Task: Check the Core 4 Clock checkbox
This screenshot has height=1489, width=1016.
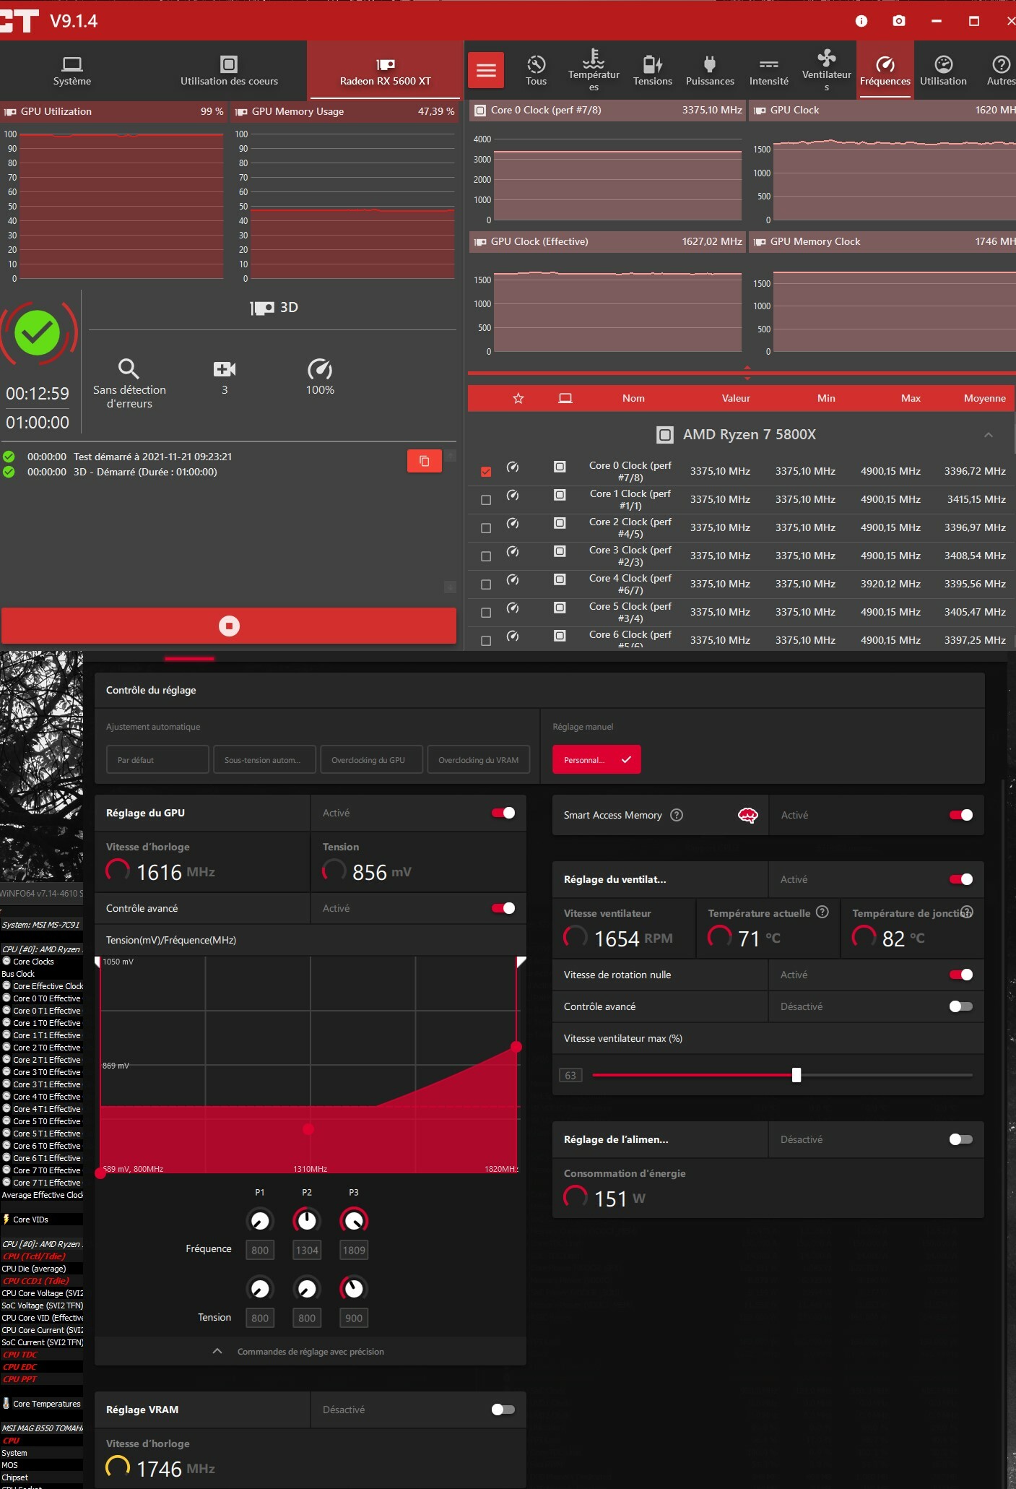Action: coord(486,584)
